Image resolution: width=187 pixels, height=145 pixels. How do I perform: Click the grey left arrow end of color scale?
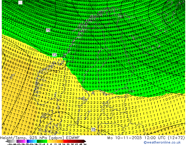coord(7,141)
